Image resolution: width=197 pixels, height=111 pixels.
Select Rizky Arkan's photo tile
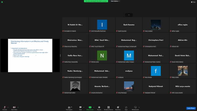click(183, 71)
